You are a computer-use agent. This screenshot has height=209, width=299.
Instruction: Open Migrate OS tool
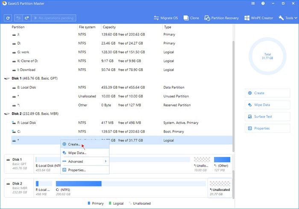click(166, 18)
